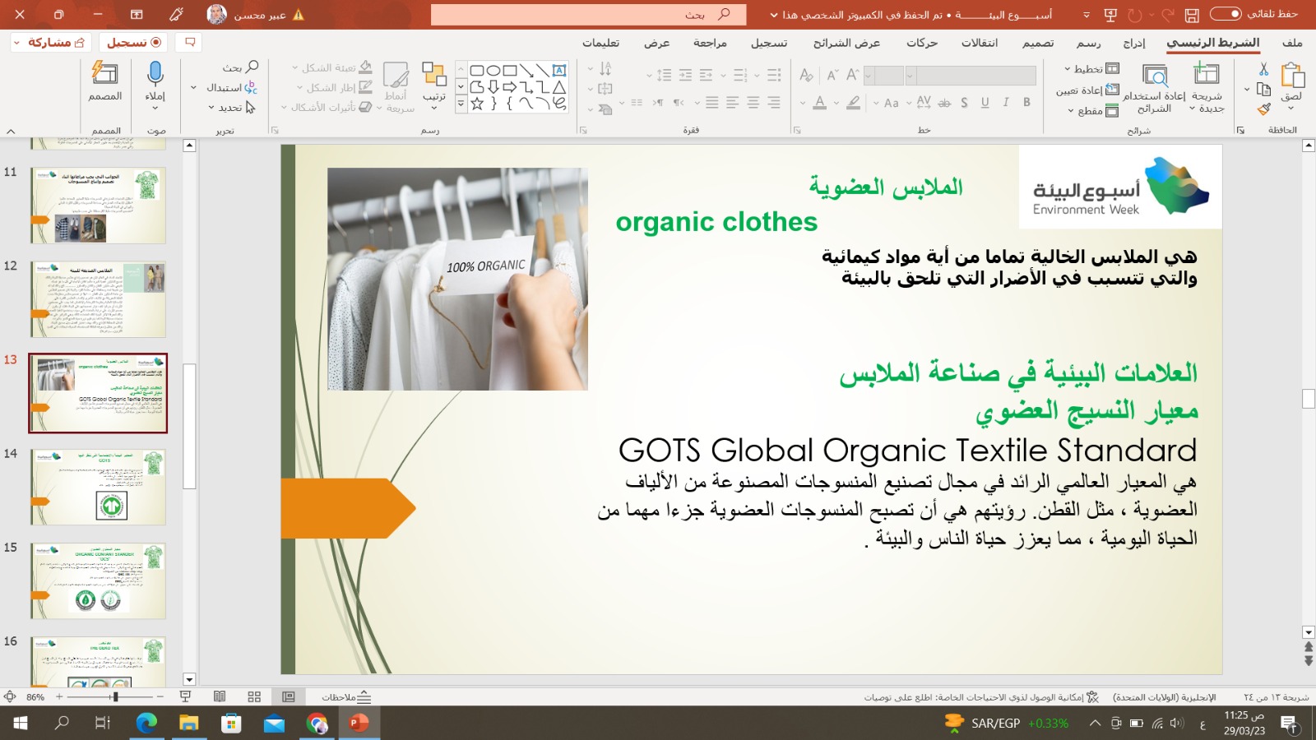This screenshot has height=740, width=1316.
Task: Open the Share (مشاركة) dropdown arrow
Action: coord(16,42)
